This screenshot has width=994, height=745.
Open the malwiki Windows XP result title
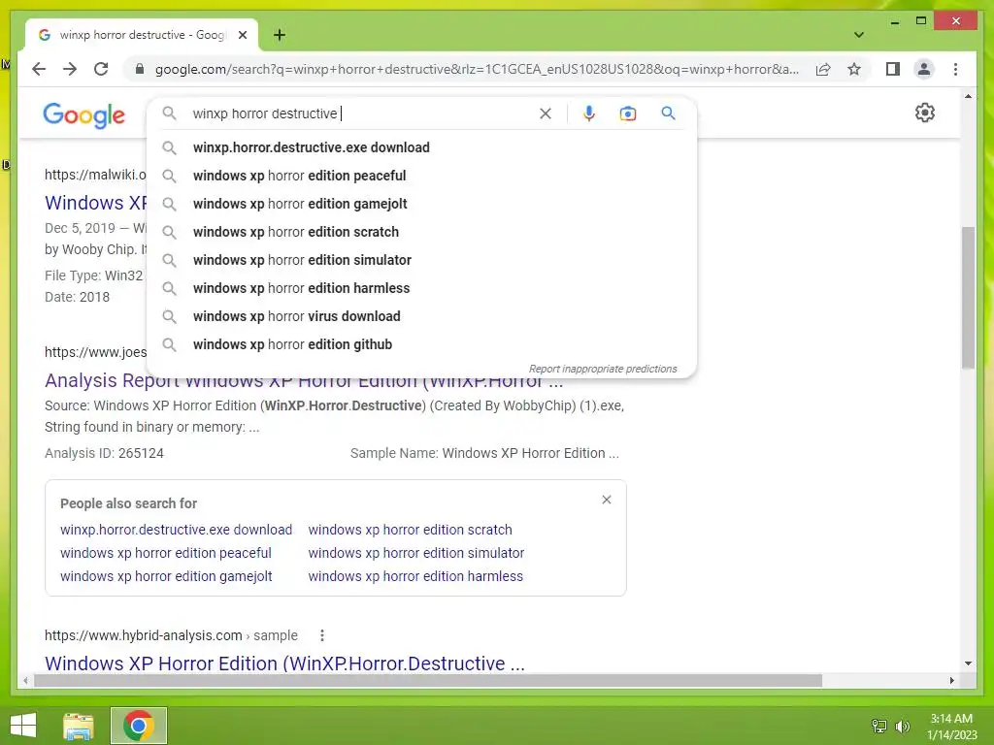point(95,203)
